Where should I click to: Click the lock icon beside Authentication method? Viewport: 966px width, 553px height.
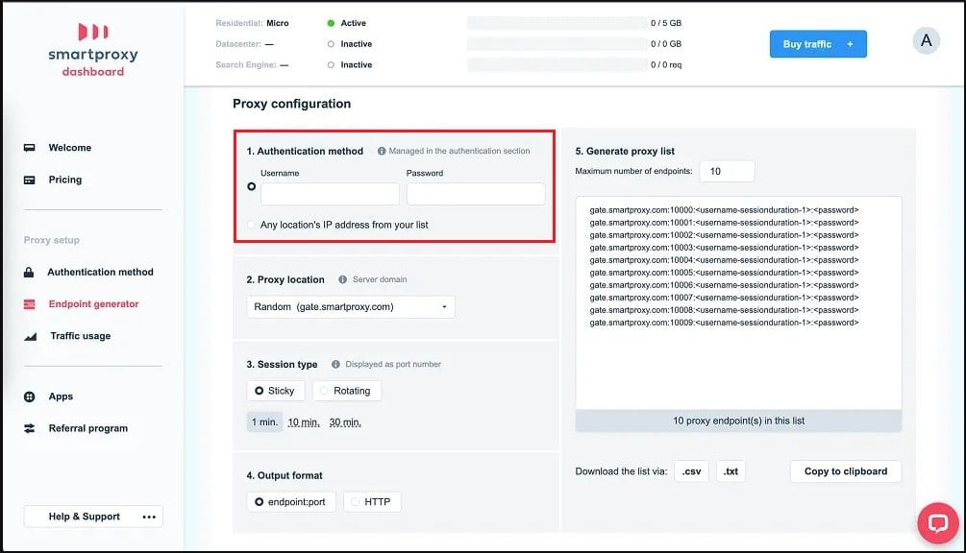click(x=28, y=272)
